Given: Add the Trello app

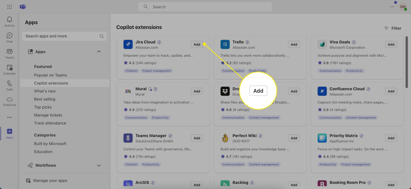Looking at the screenshot, I should pos(294,44).
